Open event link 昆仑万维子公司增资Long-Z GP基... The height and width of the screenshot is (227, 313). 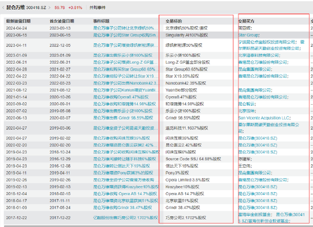click(x=125, y=62)
